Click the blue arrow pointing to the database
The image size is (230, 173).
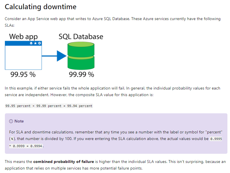click(54, 56)
